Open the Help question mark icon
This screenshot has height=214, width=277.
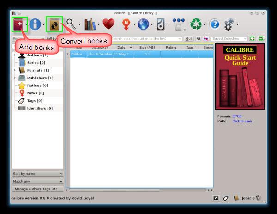tap(215, 24)
